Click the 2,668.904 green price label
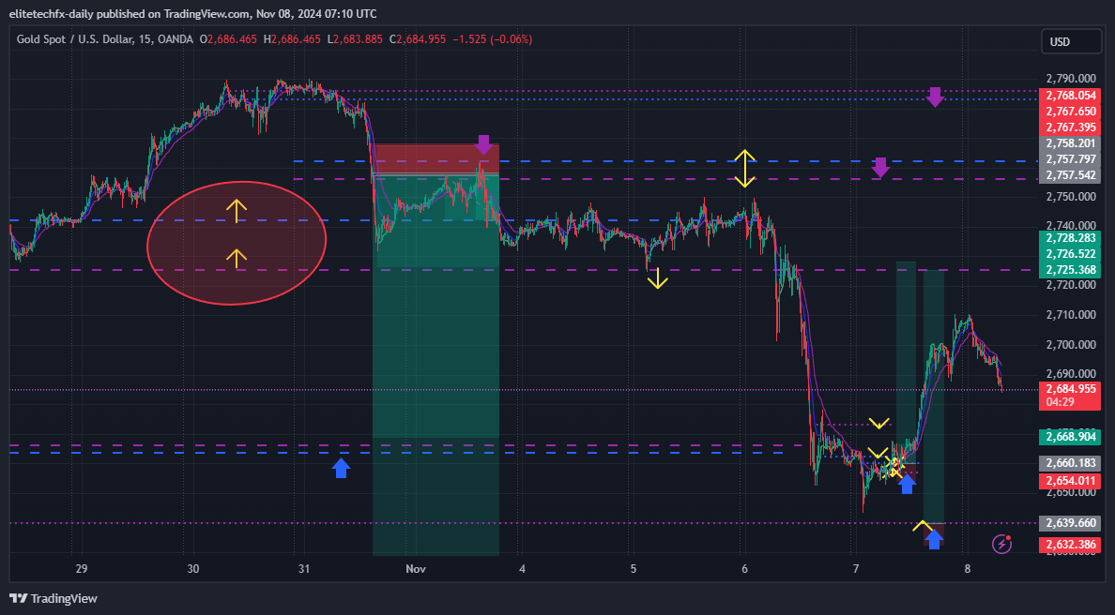The width and height of the screenshot is (1115, 615). coord(1070,437)
